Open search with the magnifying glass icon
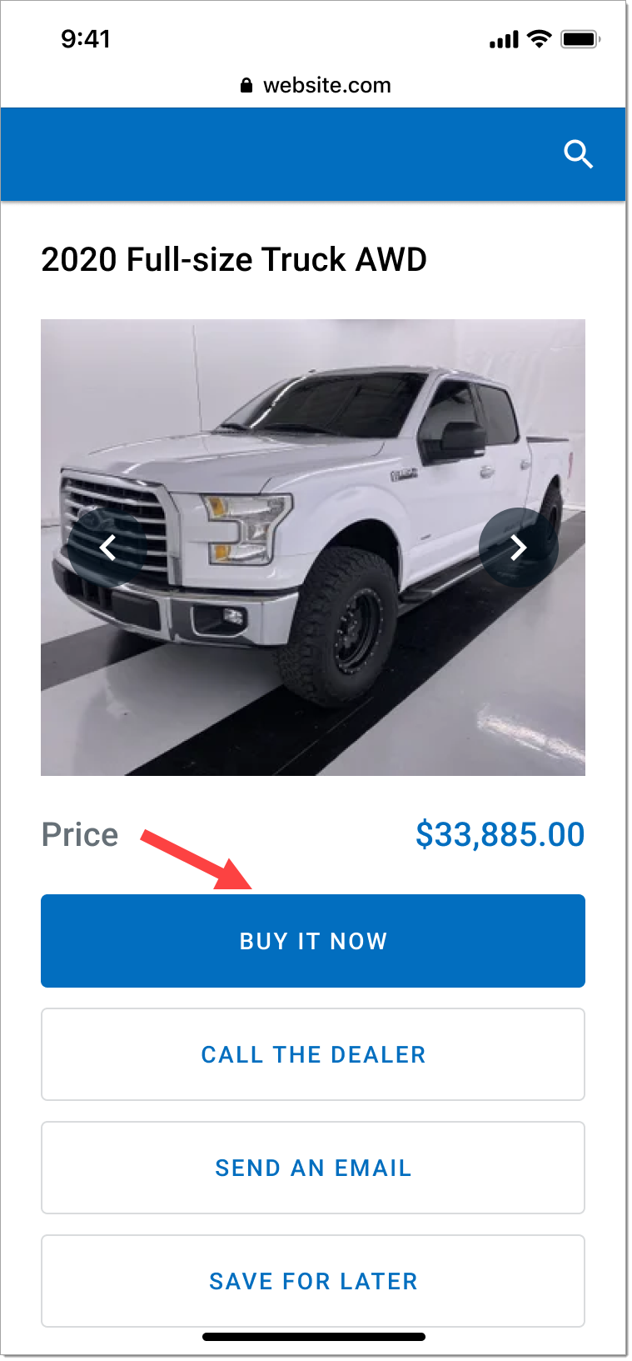Screen dimensions: 632x1361 pos(578,154)
